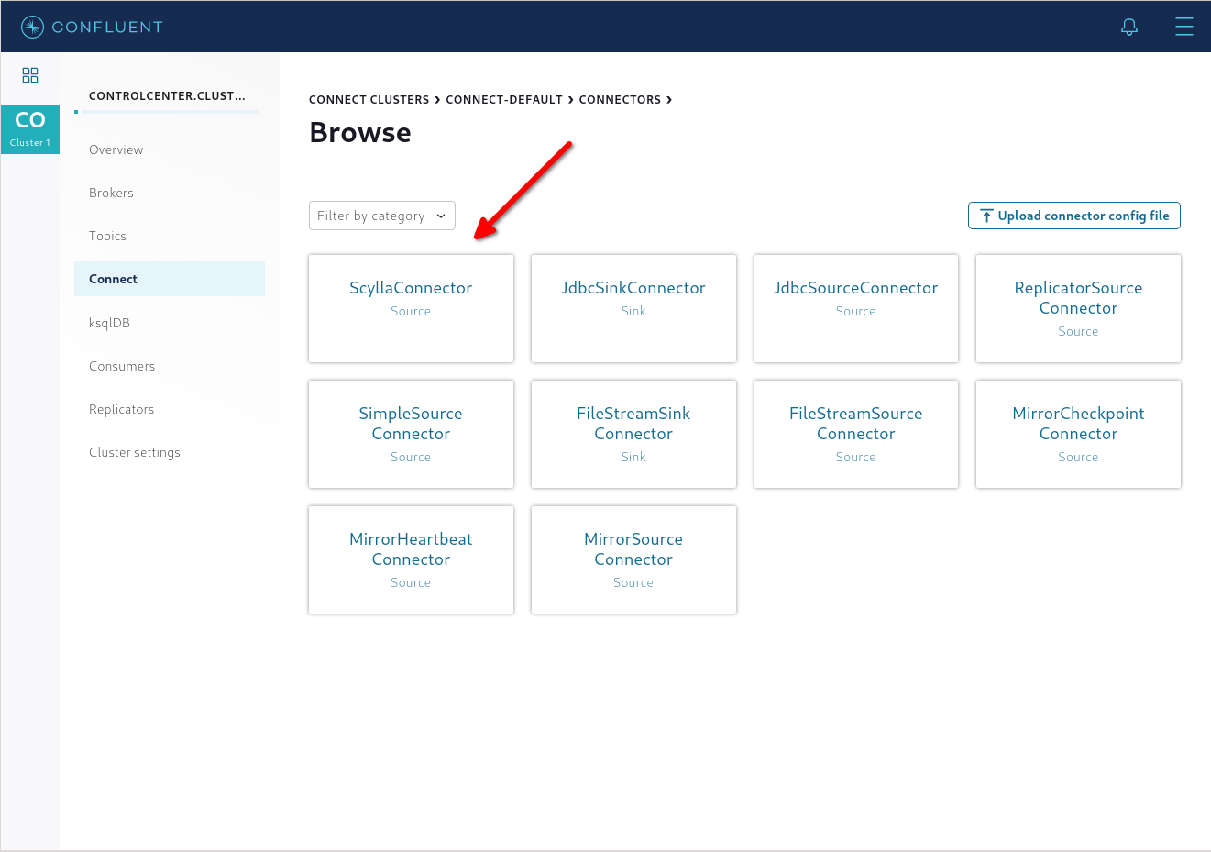Screen dimensions: 1211x852
Task: Click the notification bell icon
Action: pos(1129,27)
